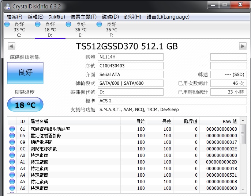This screenshot has width=251, height=196.
Task: Click raw value 000000000017
Action: point(222,142)
